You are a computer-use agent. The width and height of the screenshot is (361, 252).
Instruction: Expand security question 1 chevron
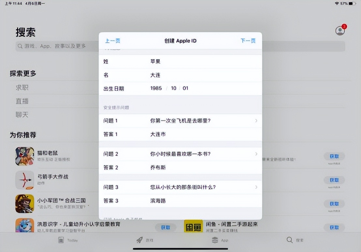pyautogui.click(x=256, y=121)
